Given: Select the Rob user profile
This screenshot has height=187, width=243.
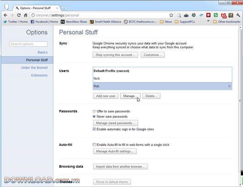Looking at the screenshot, I should tap(162, 86).
